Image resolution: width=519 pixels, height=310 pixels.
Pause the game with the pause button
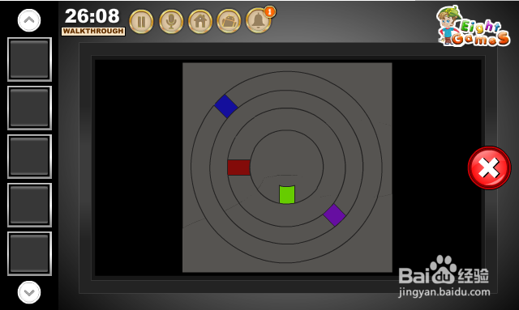(x=141, y=22)
